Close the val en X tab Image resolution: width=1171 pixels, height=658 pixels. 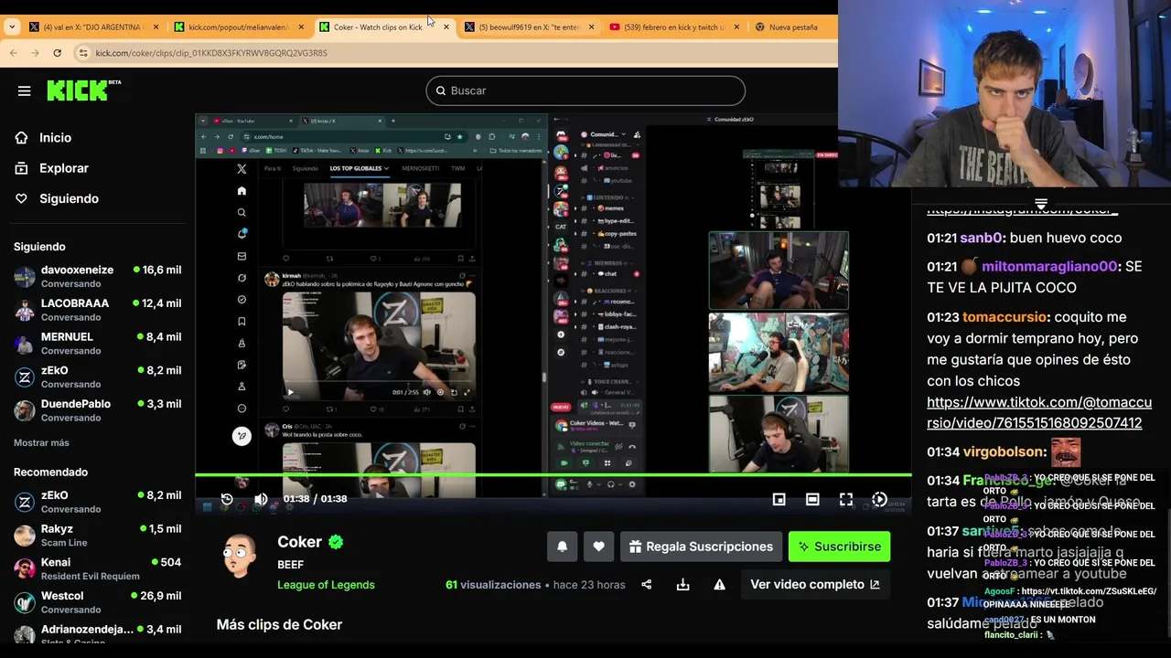coord(156,27)
